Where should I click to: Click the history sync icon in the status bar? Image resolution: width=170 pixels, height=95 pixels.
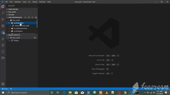(11, 89)
